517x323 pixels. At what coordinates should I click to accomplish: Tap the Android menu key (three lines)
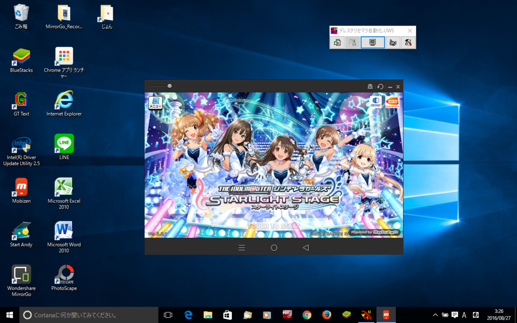[242, 247]
